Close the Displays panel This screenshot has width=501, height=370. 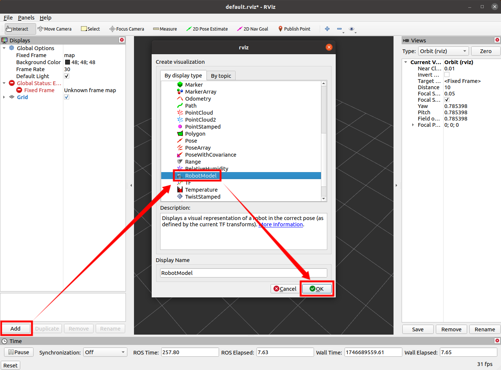(122, 40)
